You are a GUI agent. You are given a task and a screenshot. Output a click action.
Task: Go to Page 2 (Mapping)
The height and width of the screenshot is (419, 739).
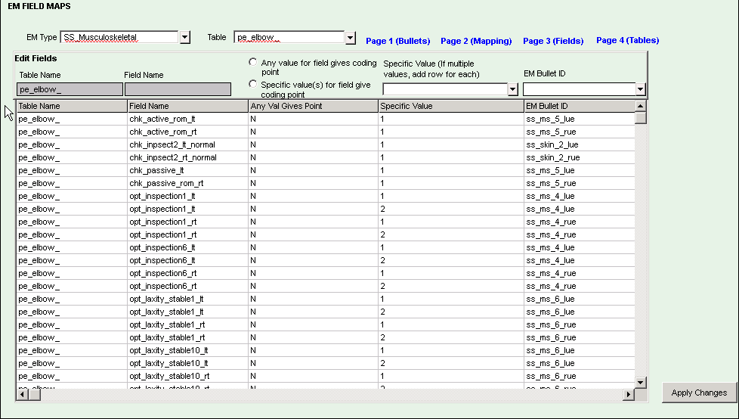tap(476, 41)
